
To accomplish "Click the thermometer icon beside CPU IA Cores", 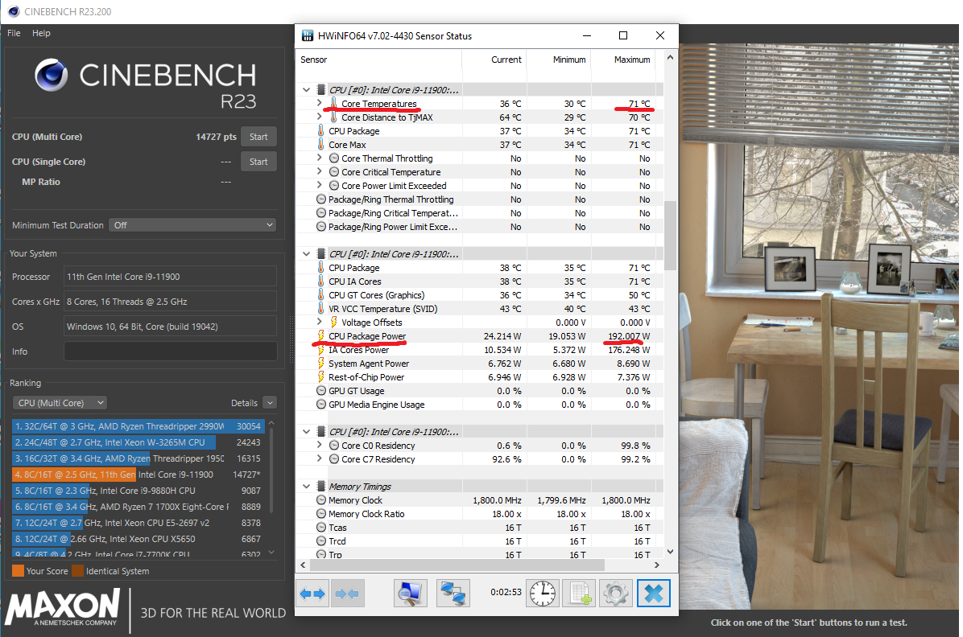I will [320, 281].
